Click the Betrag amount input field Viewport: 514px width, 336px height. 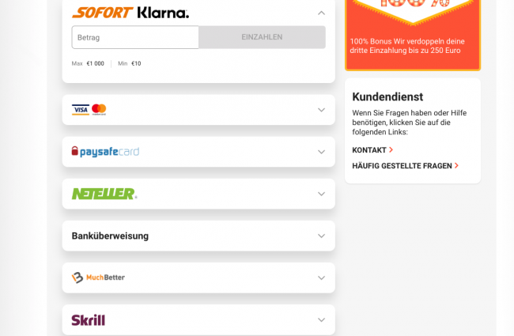(135, 37)
